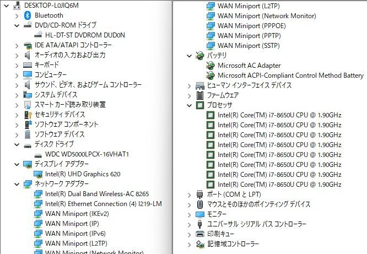This screenshot has width=367, height=254.
Task: Select Microsoft ACPI-Compliant Control Method Battery
Action: (x=290, y=75)
